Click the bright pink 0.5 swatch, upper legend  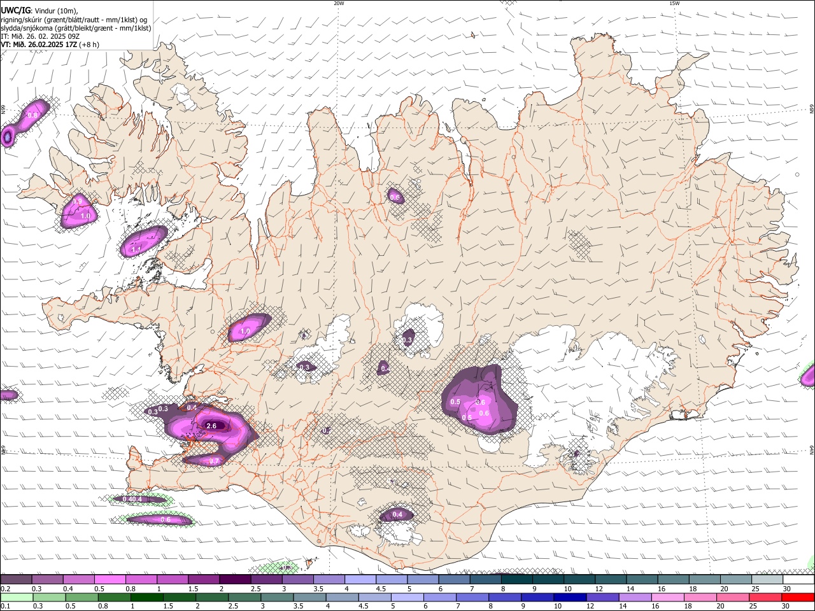[110, 579]
